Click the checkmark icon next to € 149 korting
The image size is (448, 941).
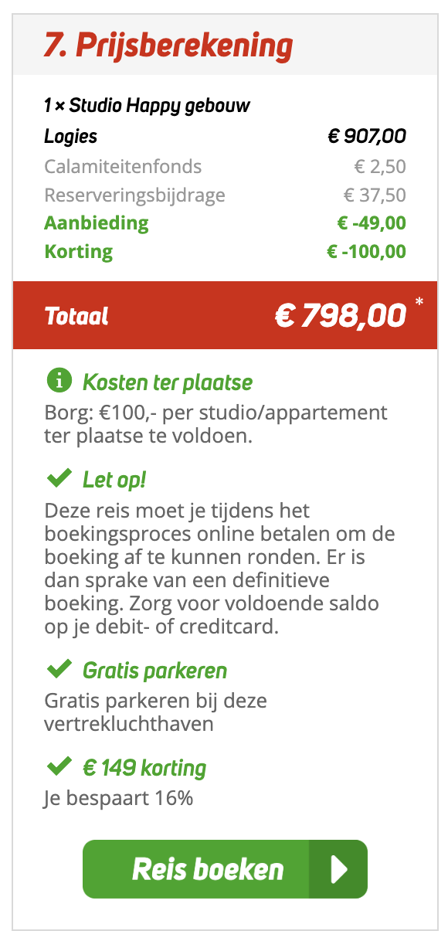pyautogui.click(x=59, y=767)
